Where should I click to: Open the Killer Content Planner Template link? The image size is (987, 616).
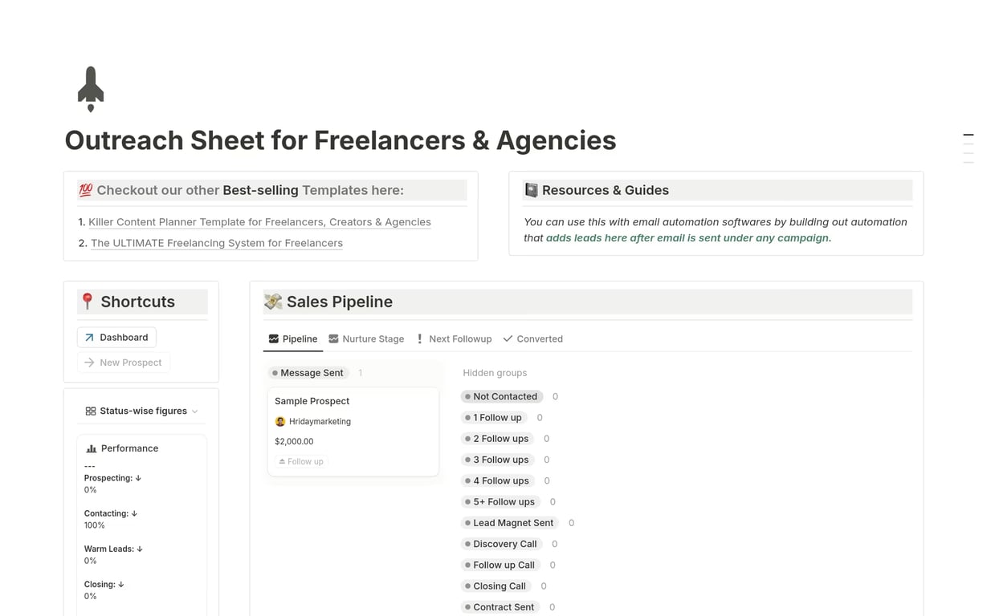click(x=259, y=222)
